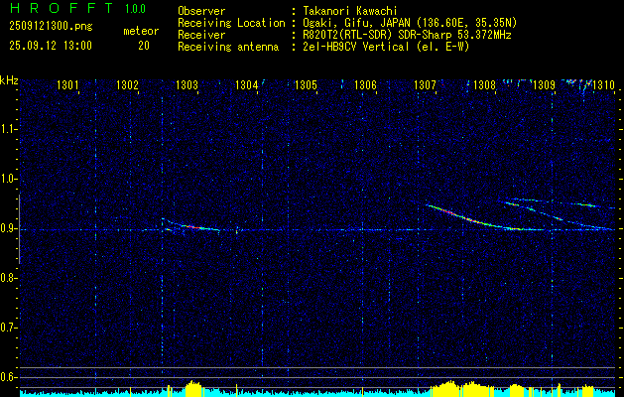624x397 pixels.
Task: Click the HROFFT program title
Action: pos(62,8)
